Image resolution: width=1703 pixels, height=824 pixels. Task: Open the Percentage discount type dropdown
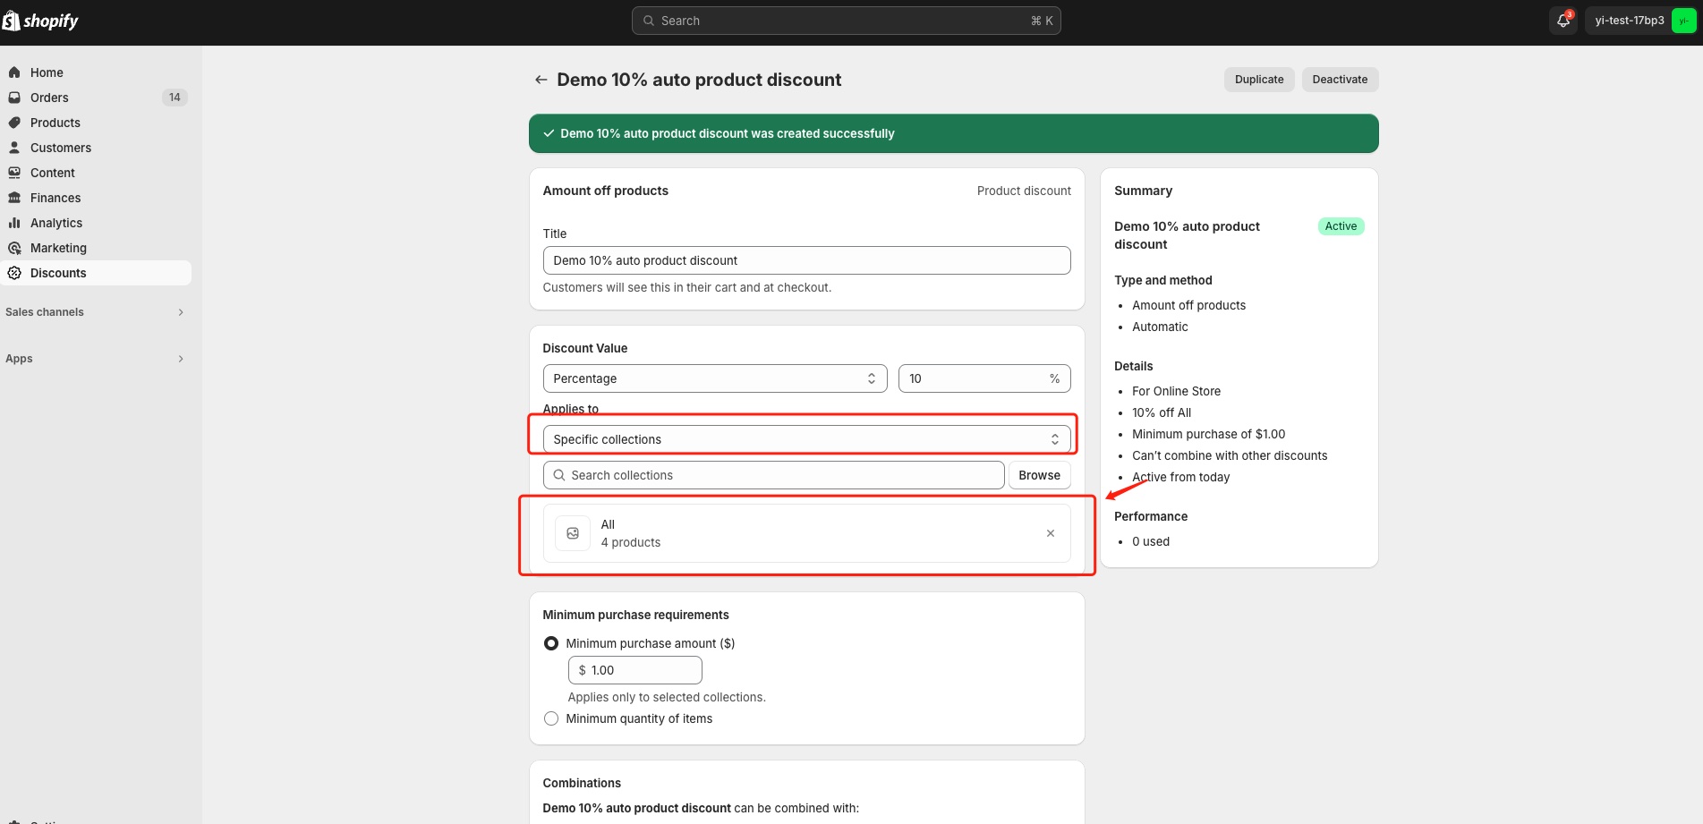click(714, 378)
